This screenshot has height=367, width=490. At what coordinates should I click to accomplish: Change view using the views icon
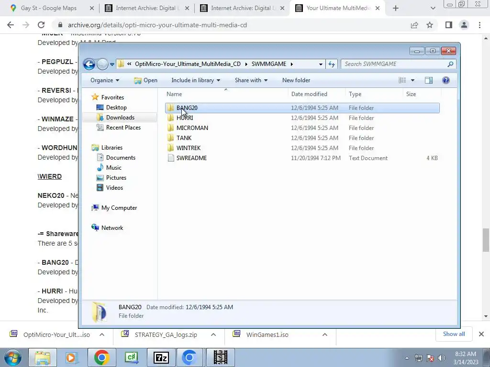click(402, 80)
